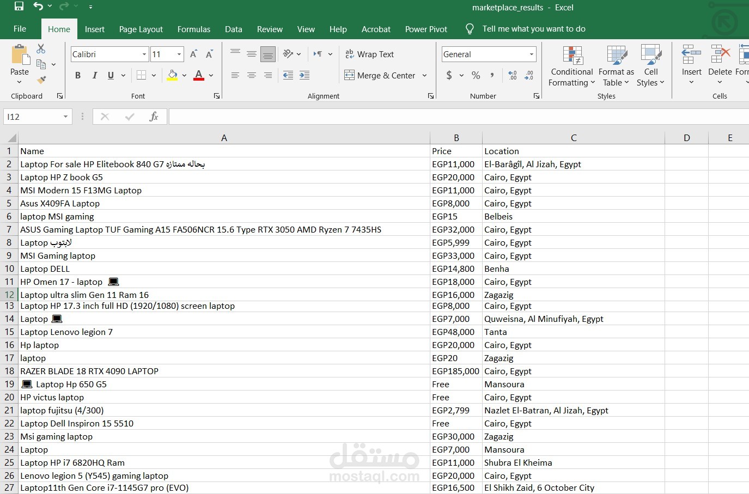Image resolution: width=749 pixels, height=494 pixels.
Task: Click the Save icon in the title bar
Action: 19,7
